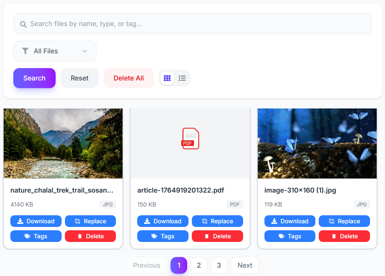Delete the article-1764919201322.pdf file
The width and height of the screenshot is (385, 276).
point(217,236)
